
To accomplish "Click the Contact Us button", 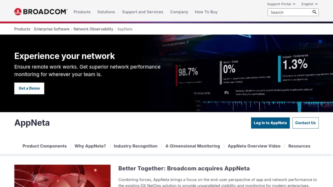I will [x=305, y=123].
